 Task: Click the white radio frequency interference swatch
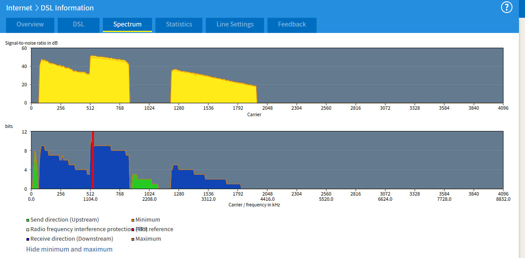(28, 230)
